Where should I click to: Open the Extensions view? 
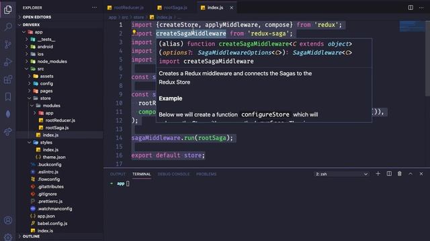[x=8, y=80]
